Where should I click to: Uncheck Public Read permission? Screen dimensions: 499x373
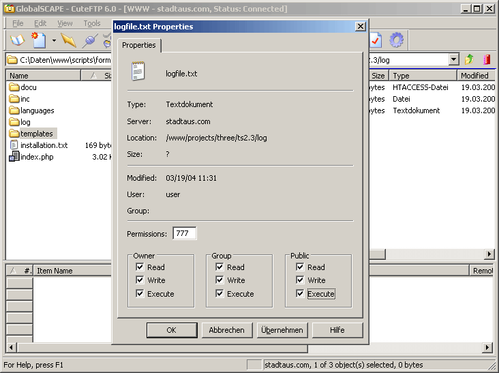click(x=300, y=267)
